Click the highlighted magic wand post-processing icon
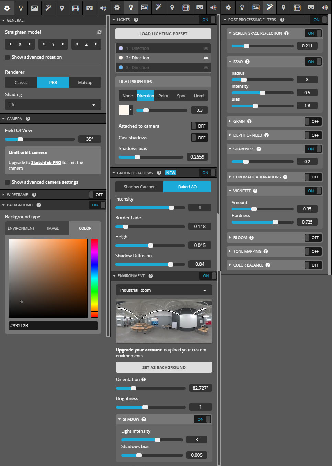Screen dimensions: 332x466 pos(270,7)
